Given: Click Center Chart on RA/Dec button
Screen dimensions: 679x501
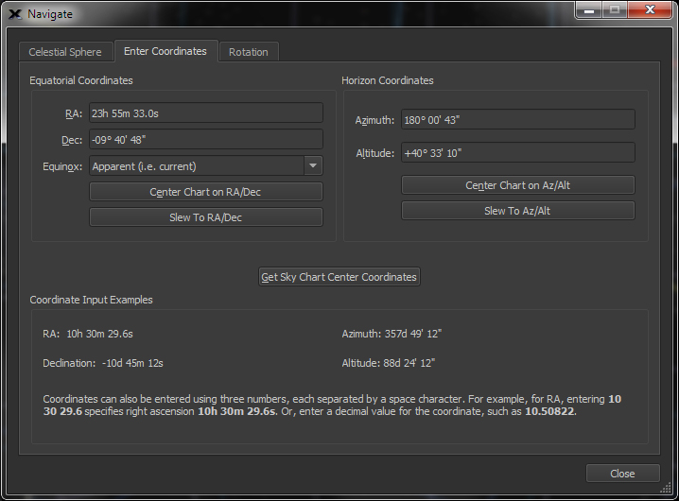Looking at the screenshot, I should tap(206, 192).
